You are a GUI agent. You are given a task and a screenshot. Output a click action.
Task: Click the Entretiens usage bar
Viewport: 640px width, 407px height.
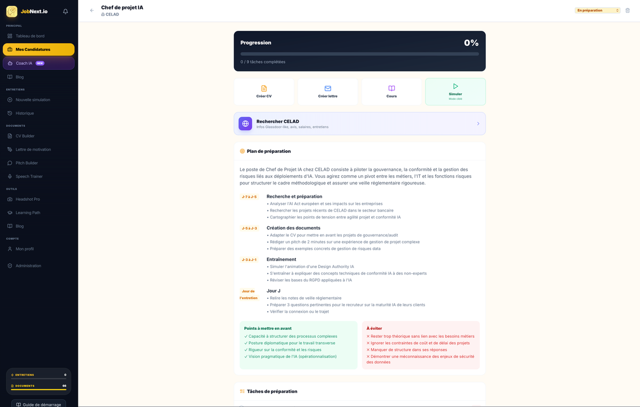point(38,379)
